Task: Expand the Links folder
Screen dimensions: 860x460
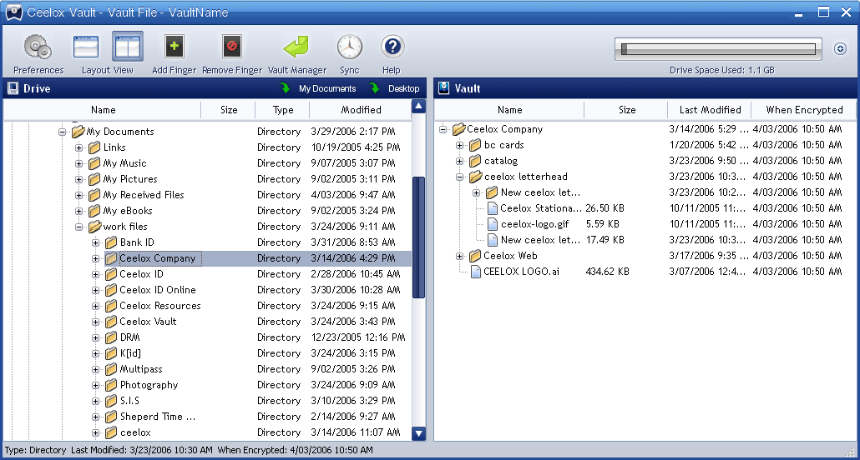Action: coord(79,147)
